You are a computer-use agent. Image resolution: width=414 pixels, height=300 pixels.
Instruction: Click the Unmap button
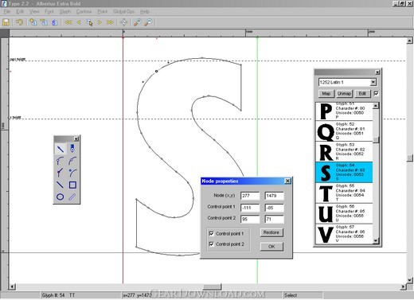coord(344,94)
